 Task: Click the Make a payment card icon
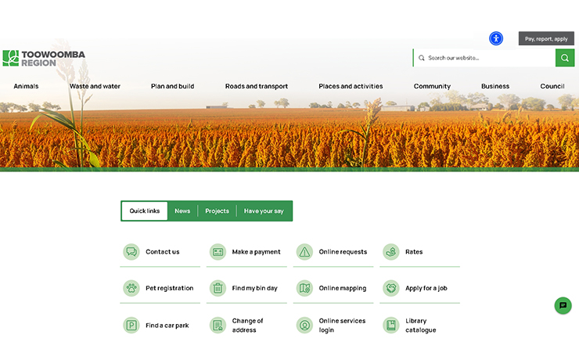pyautogui.click(x=218, y=252)
